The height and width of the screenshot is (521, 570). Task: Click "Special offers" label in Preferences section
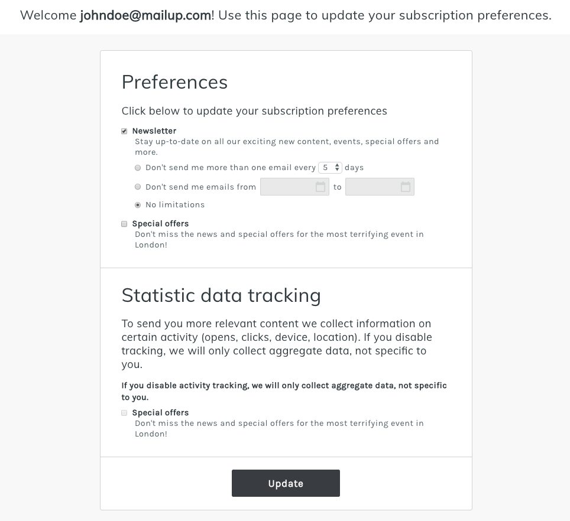tap(160, 224)
